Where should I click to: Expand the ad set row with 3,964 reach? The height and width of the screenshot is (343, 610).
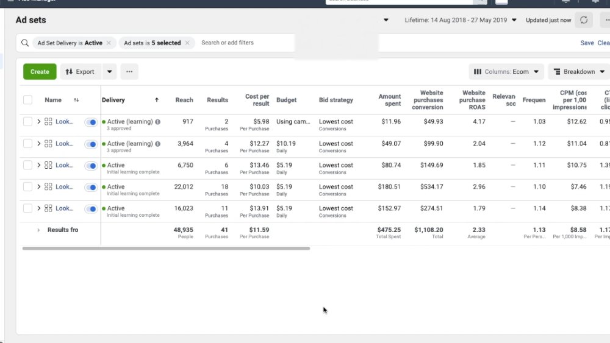coord(38,144)
